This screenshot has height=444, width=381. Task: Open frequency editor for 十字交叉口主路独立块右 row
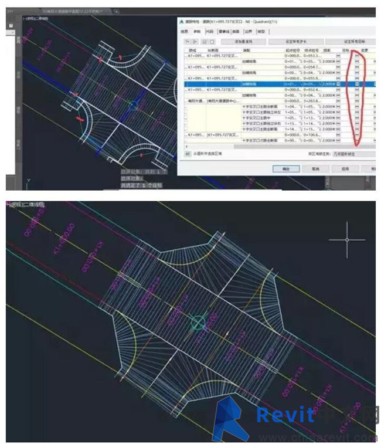[x=338, y=123]
